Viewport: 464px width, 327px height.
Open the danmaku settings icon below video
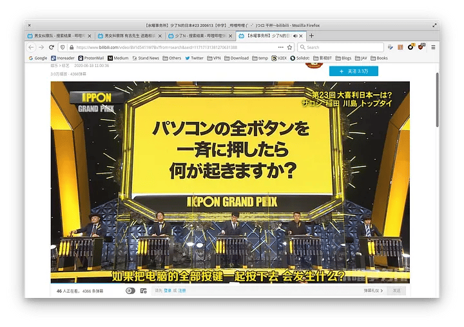pyautogui.click(x=144, y=291)
